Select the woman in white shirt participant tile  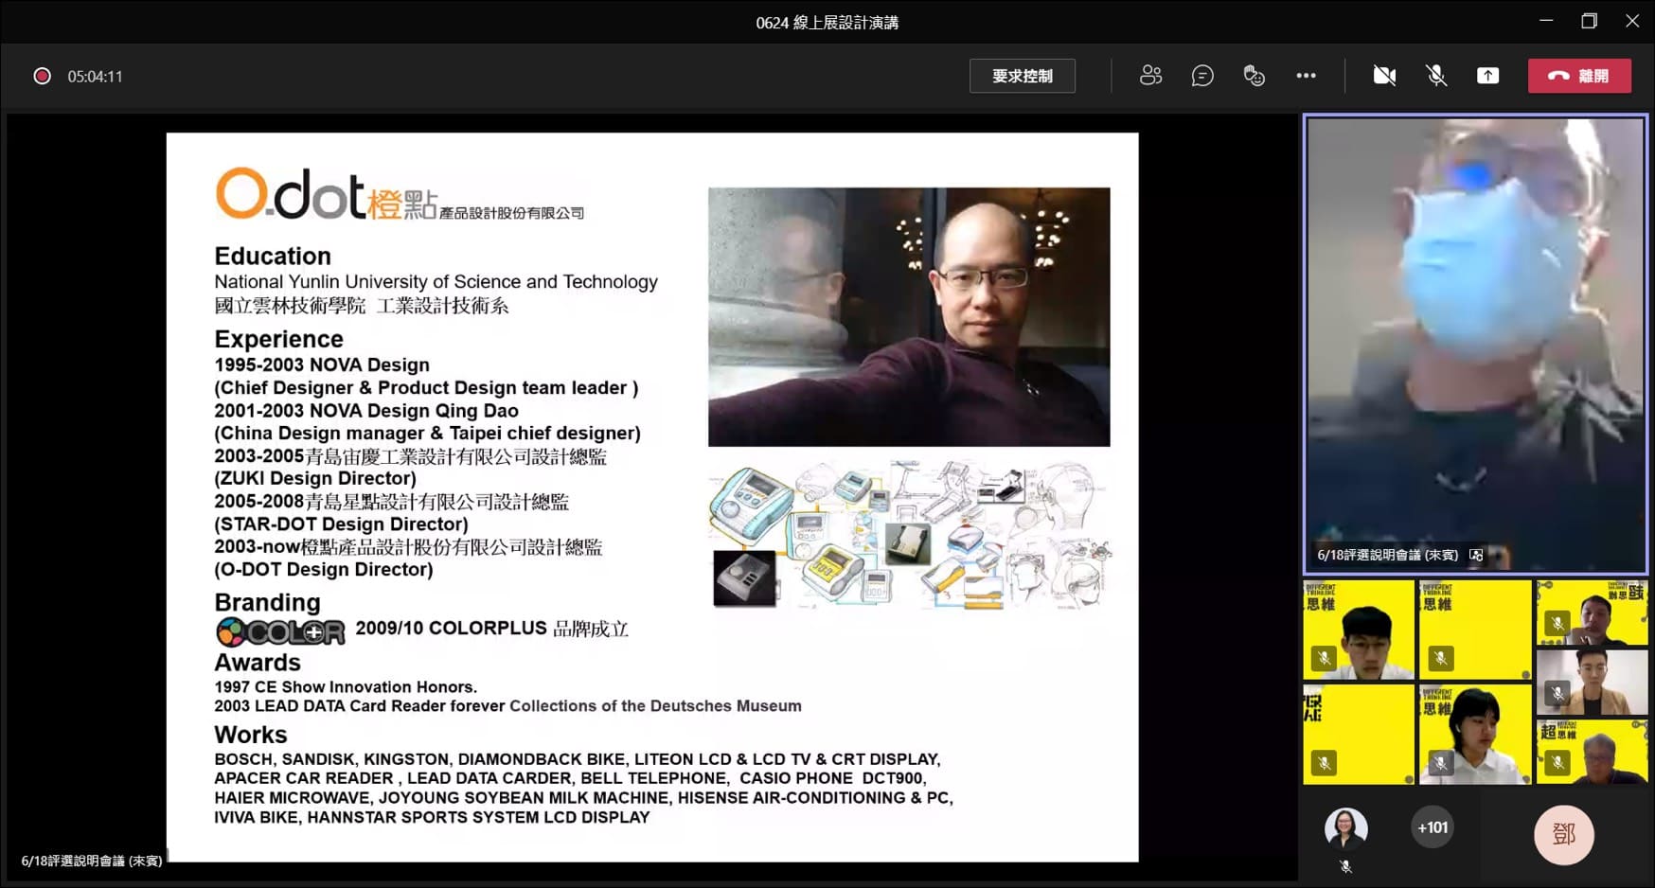[x=1474, y=735]
